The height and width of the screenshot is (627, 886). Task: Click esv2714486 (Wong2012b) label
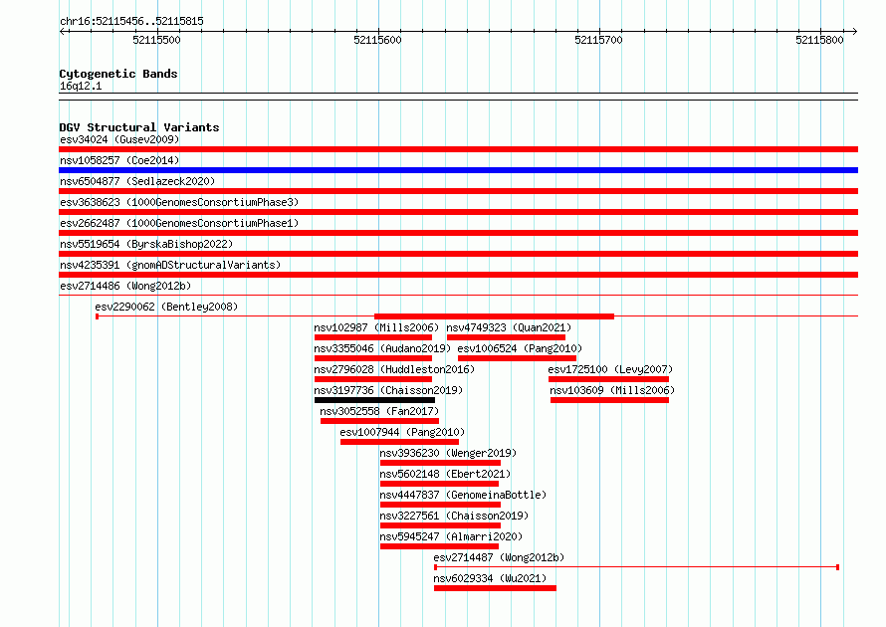click(125, 286)
